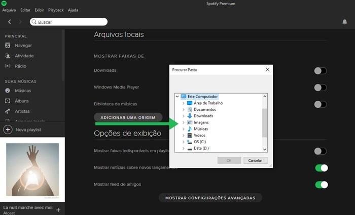Click the Rádio sidebar icon
Image resolution: width=355 pixels, height=215 pixels.
point(8,66)
